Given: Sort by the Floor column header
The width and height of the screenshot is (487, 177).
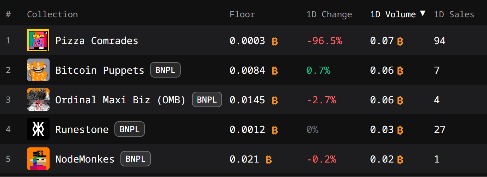Looking at the screenshot, I should pos(242,14).
